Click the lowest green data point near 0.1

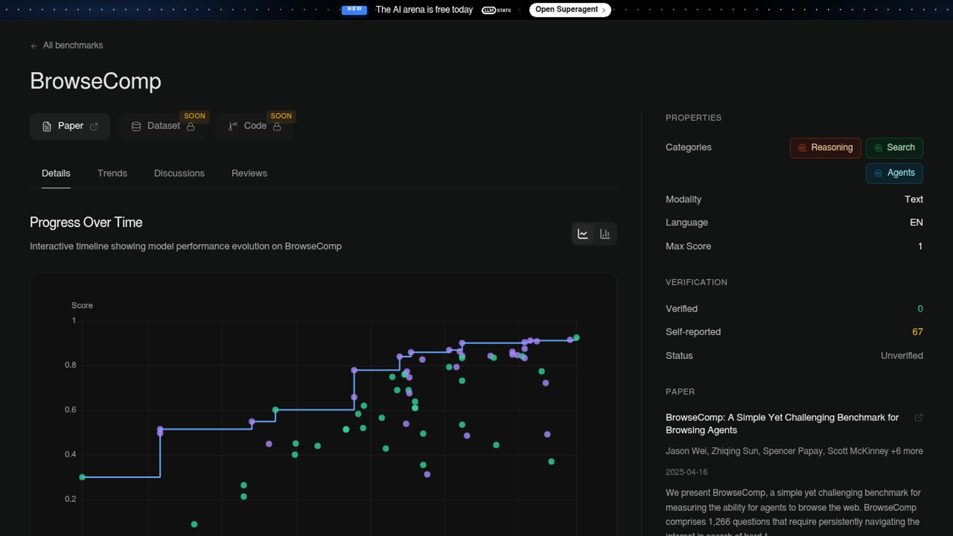[194, 525]
